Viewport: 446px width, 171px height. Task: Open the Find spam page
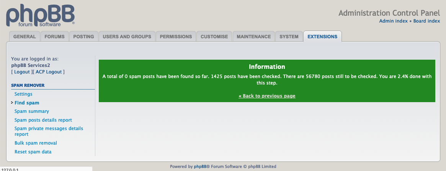(27, 103)
